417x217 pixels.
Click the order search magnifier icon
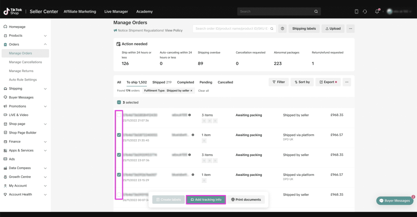(x=272, y=28)
